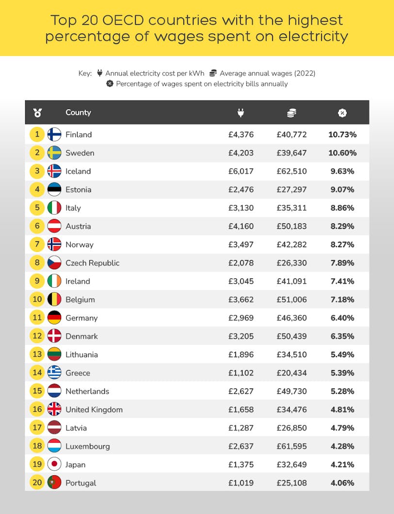This screenshot has width=394, height=514.
Task: Click the Japan flag icon
Action: [x=54, y=465]
